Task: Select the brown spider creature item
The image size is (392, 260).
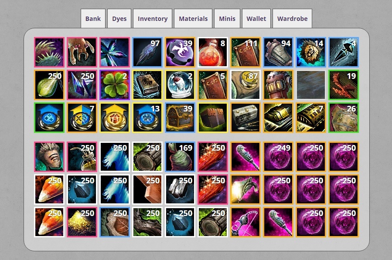Action: (82, 52)
